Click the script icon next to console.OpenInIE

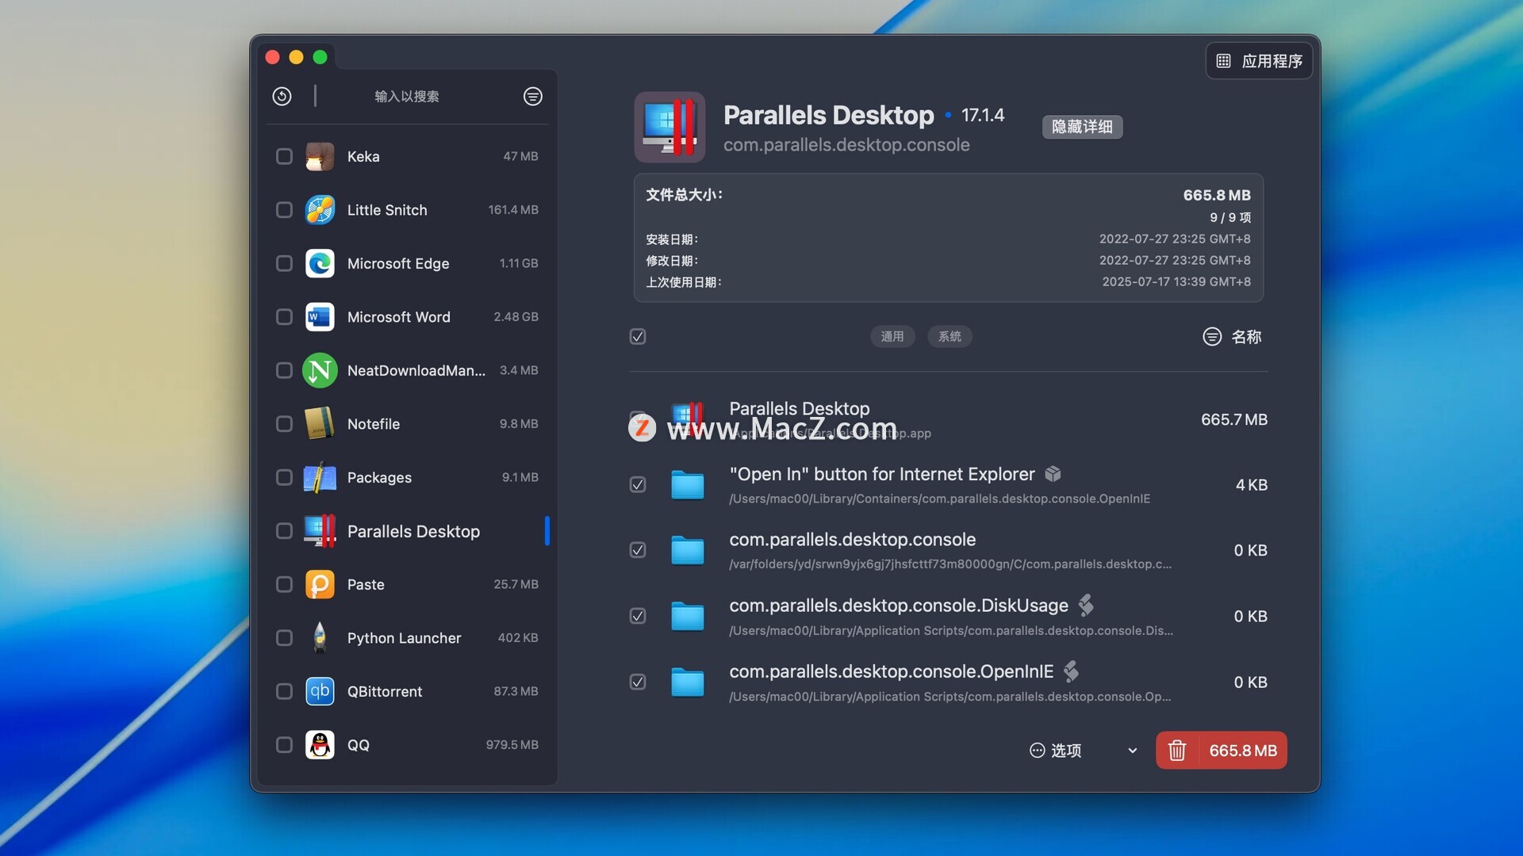(1071, 671)
